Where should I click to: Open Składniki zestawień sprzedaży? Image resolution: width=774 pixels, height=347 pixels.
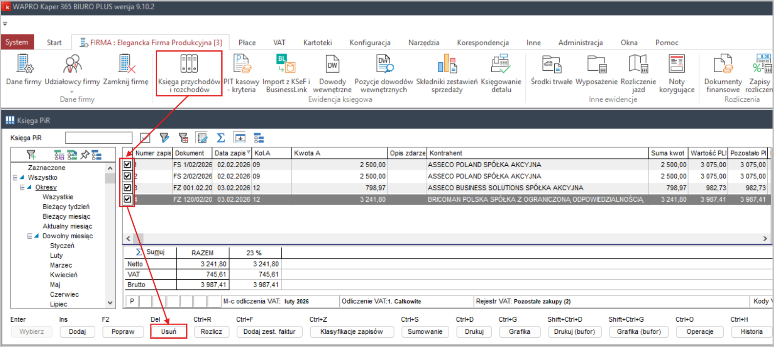tap(447, 73)
